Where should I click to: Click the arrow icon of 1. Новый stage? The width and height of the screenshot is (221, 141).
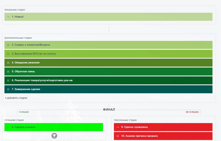pos(8,17)
